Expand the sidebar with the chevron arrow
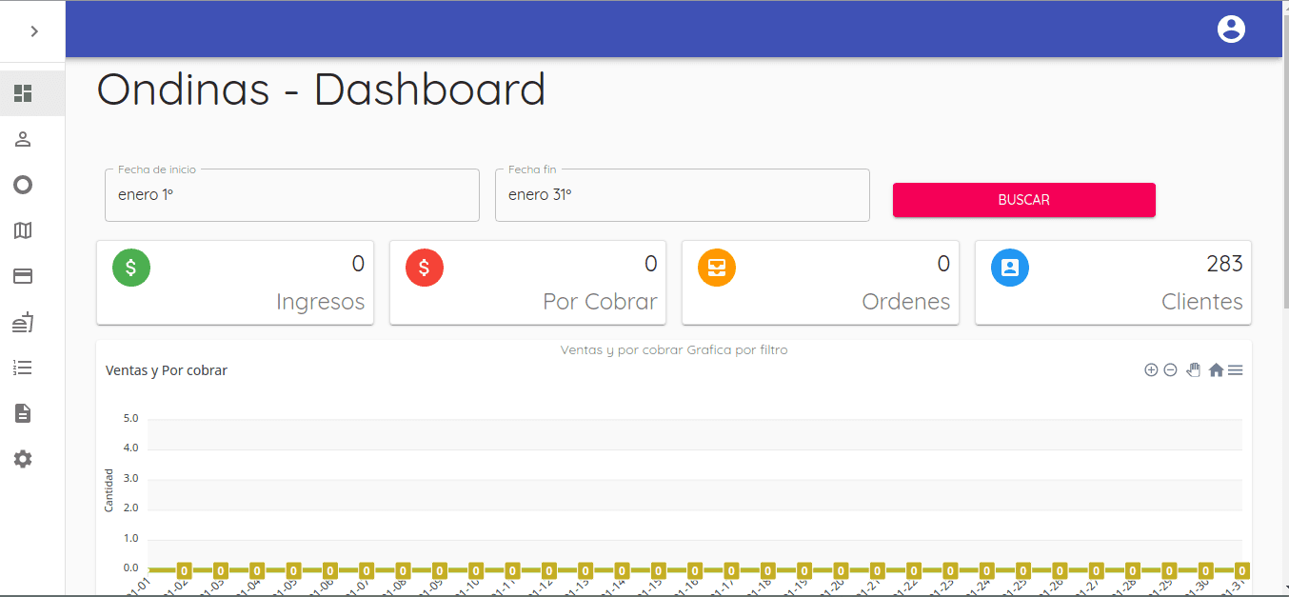 34,31
